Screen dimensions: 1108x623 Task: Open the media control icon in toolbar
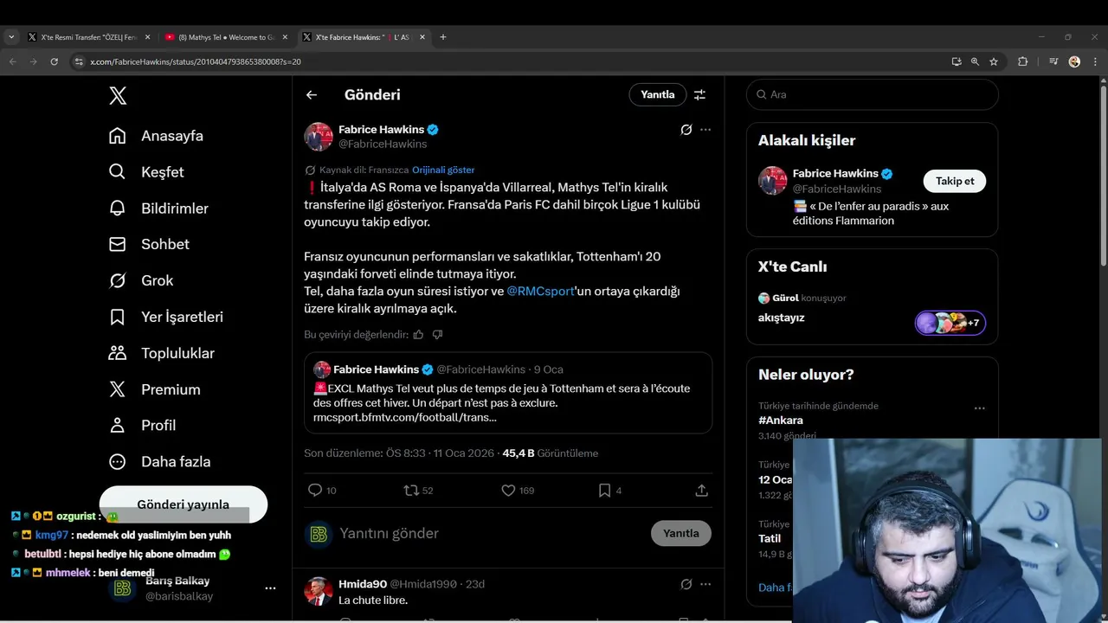1053,61
